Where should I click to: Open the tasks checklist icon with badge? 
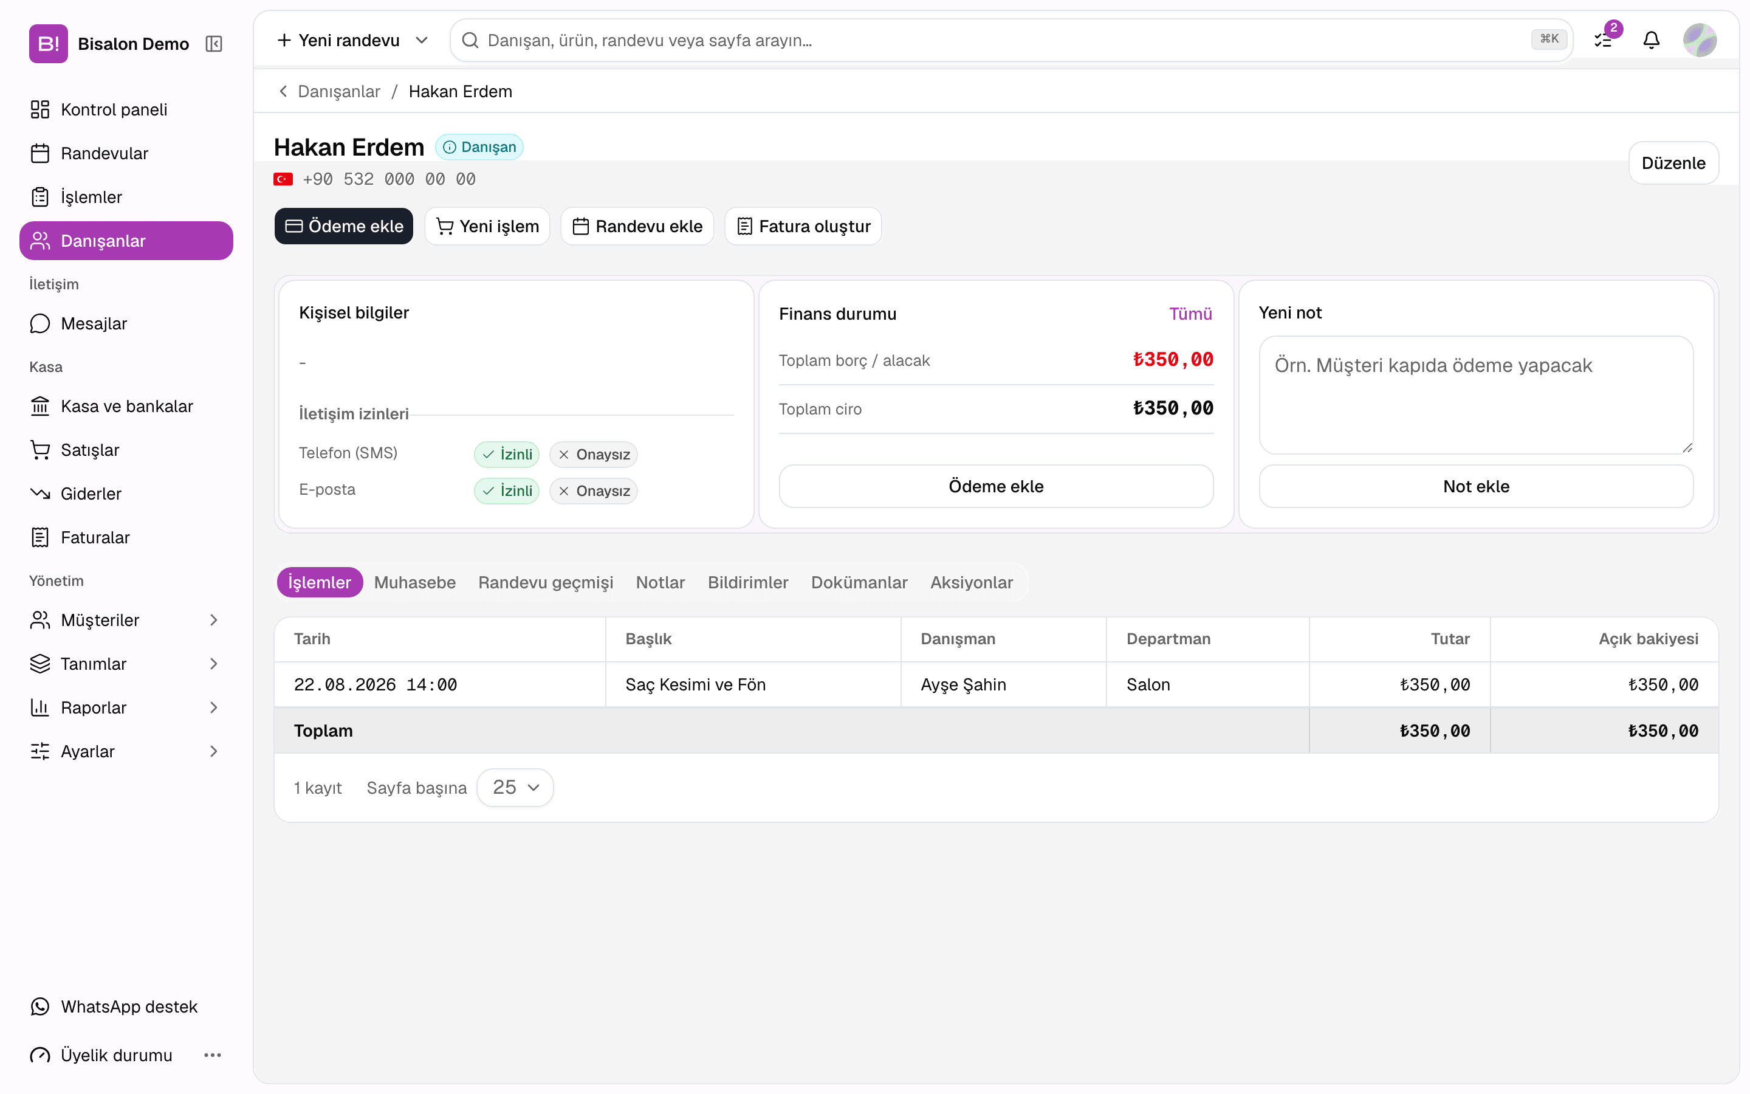click(x=1603, y=40)
